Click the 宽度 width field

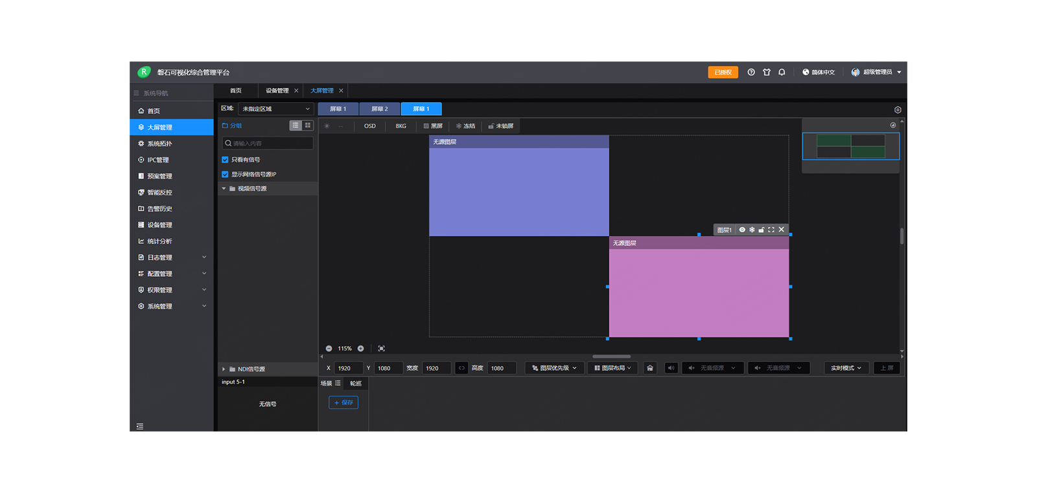(x=436, y=368)
